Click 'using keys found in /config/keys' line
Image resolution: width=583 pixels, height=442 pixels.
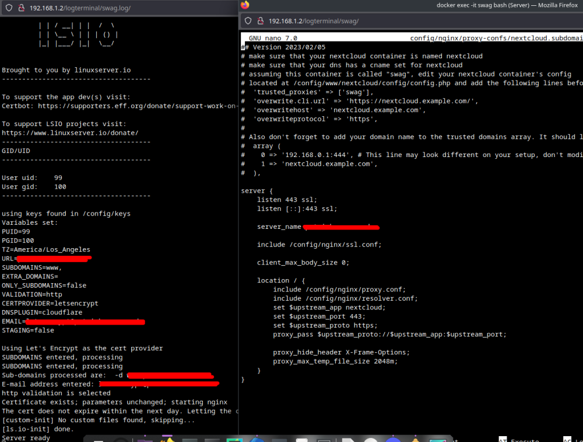tap(66, 213)
